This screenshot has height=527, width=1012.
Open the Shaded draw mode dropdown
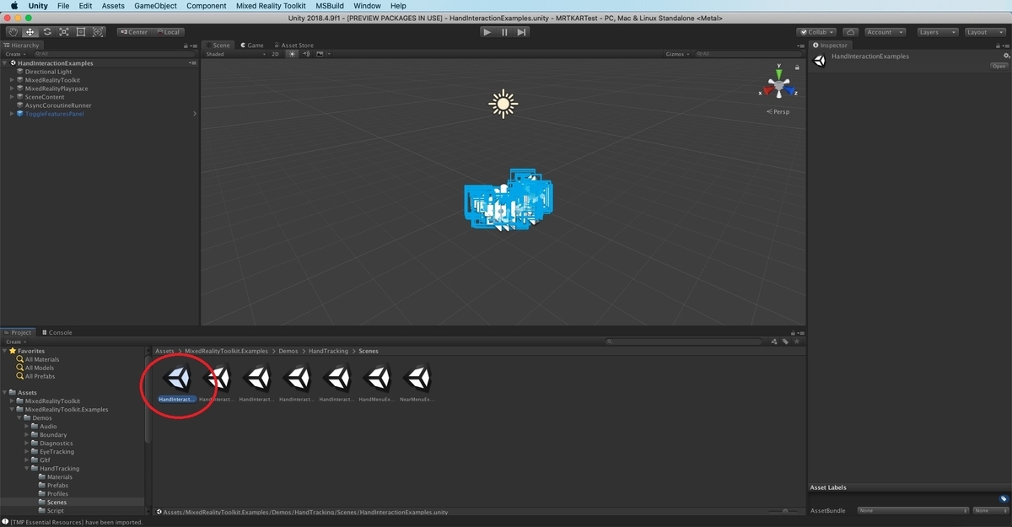tap(234, 54)
